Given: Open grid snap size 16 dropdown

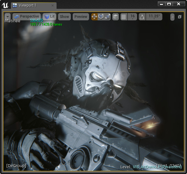Looking at the screenshot, I should (x=132, y=17).
